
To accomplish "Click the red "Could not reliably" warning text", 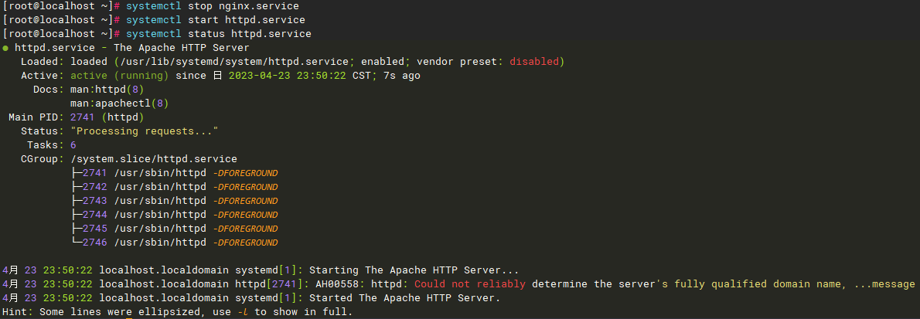I will [x=470, y=284].
